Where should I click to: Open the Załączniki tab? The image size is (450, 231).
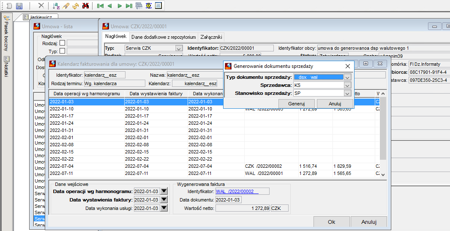211,37
